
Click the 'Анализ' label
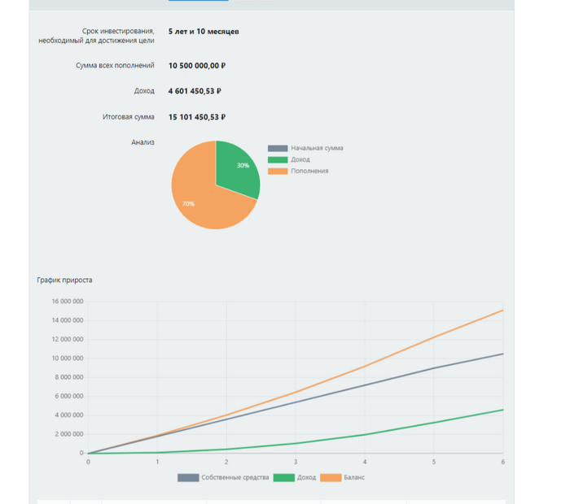click(x=142, y=142)
